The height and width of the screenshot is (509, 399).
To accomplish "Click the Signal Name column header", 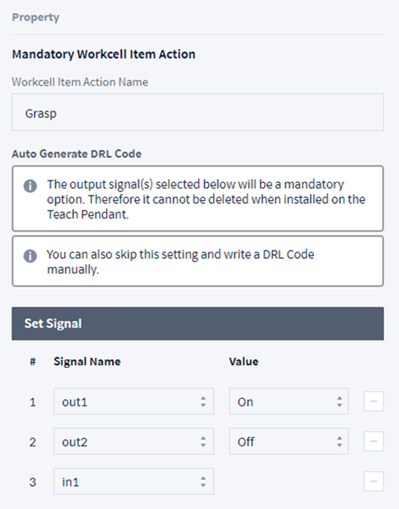I will pyautogui.click(x=87, y=362).
